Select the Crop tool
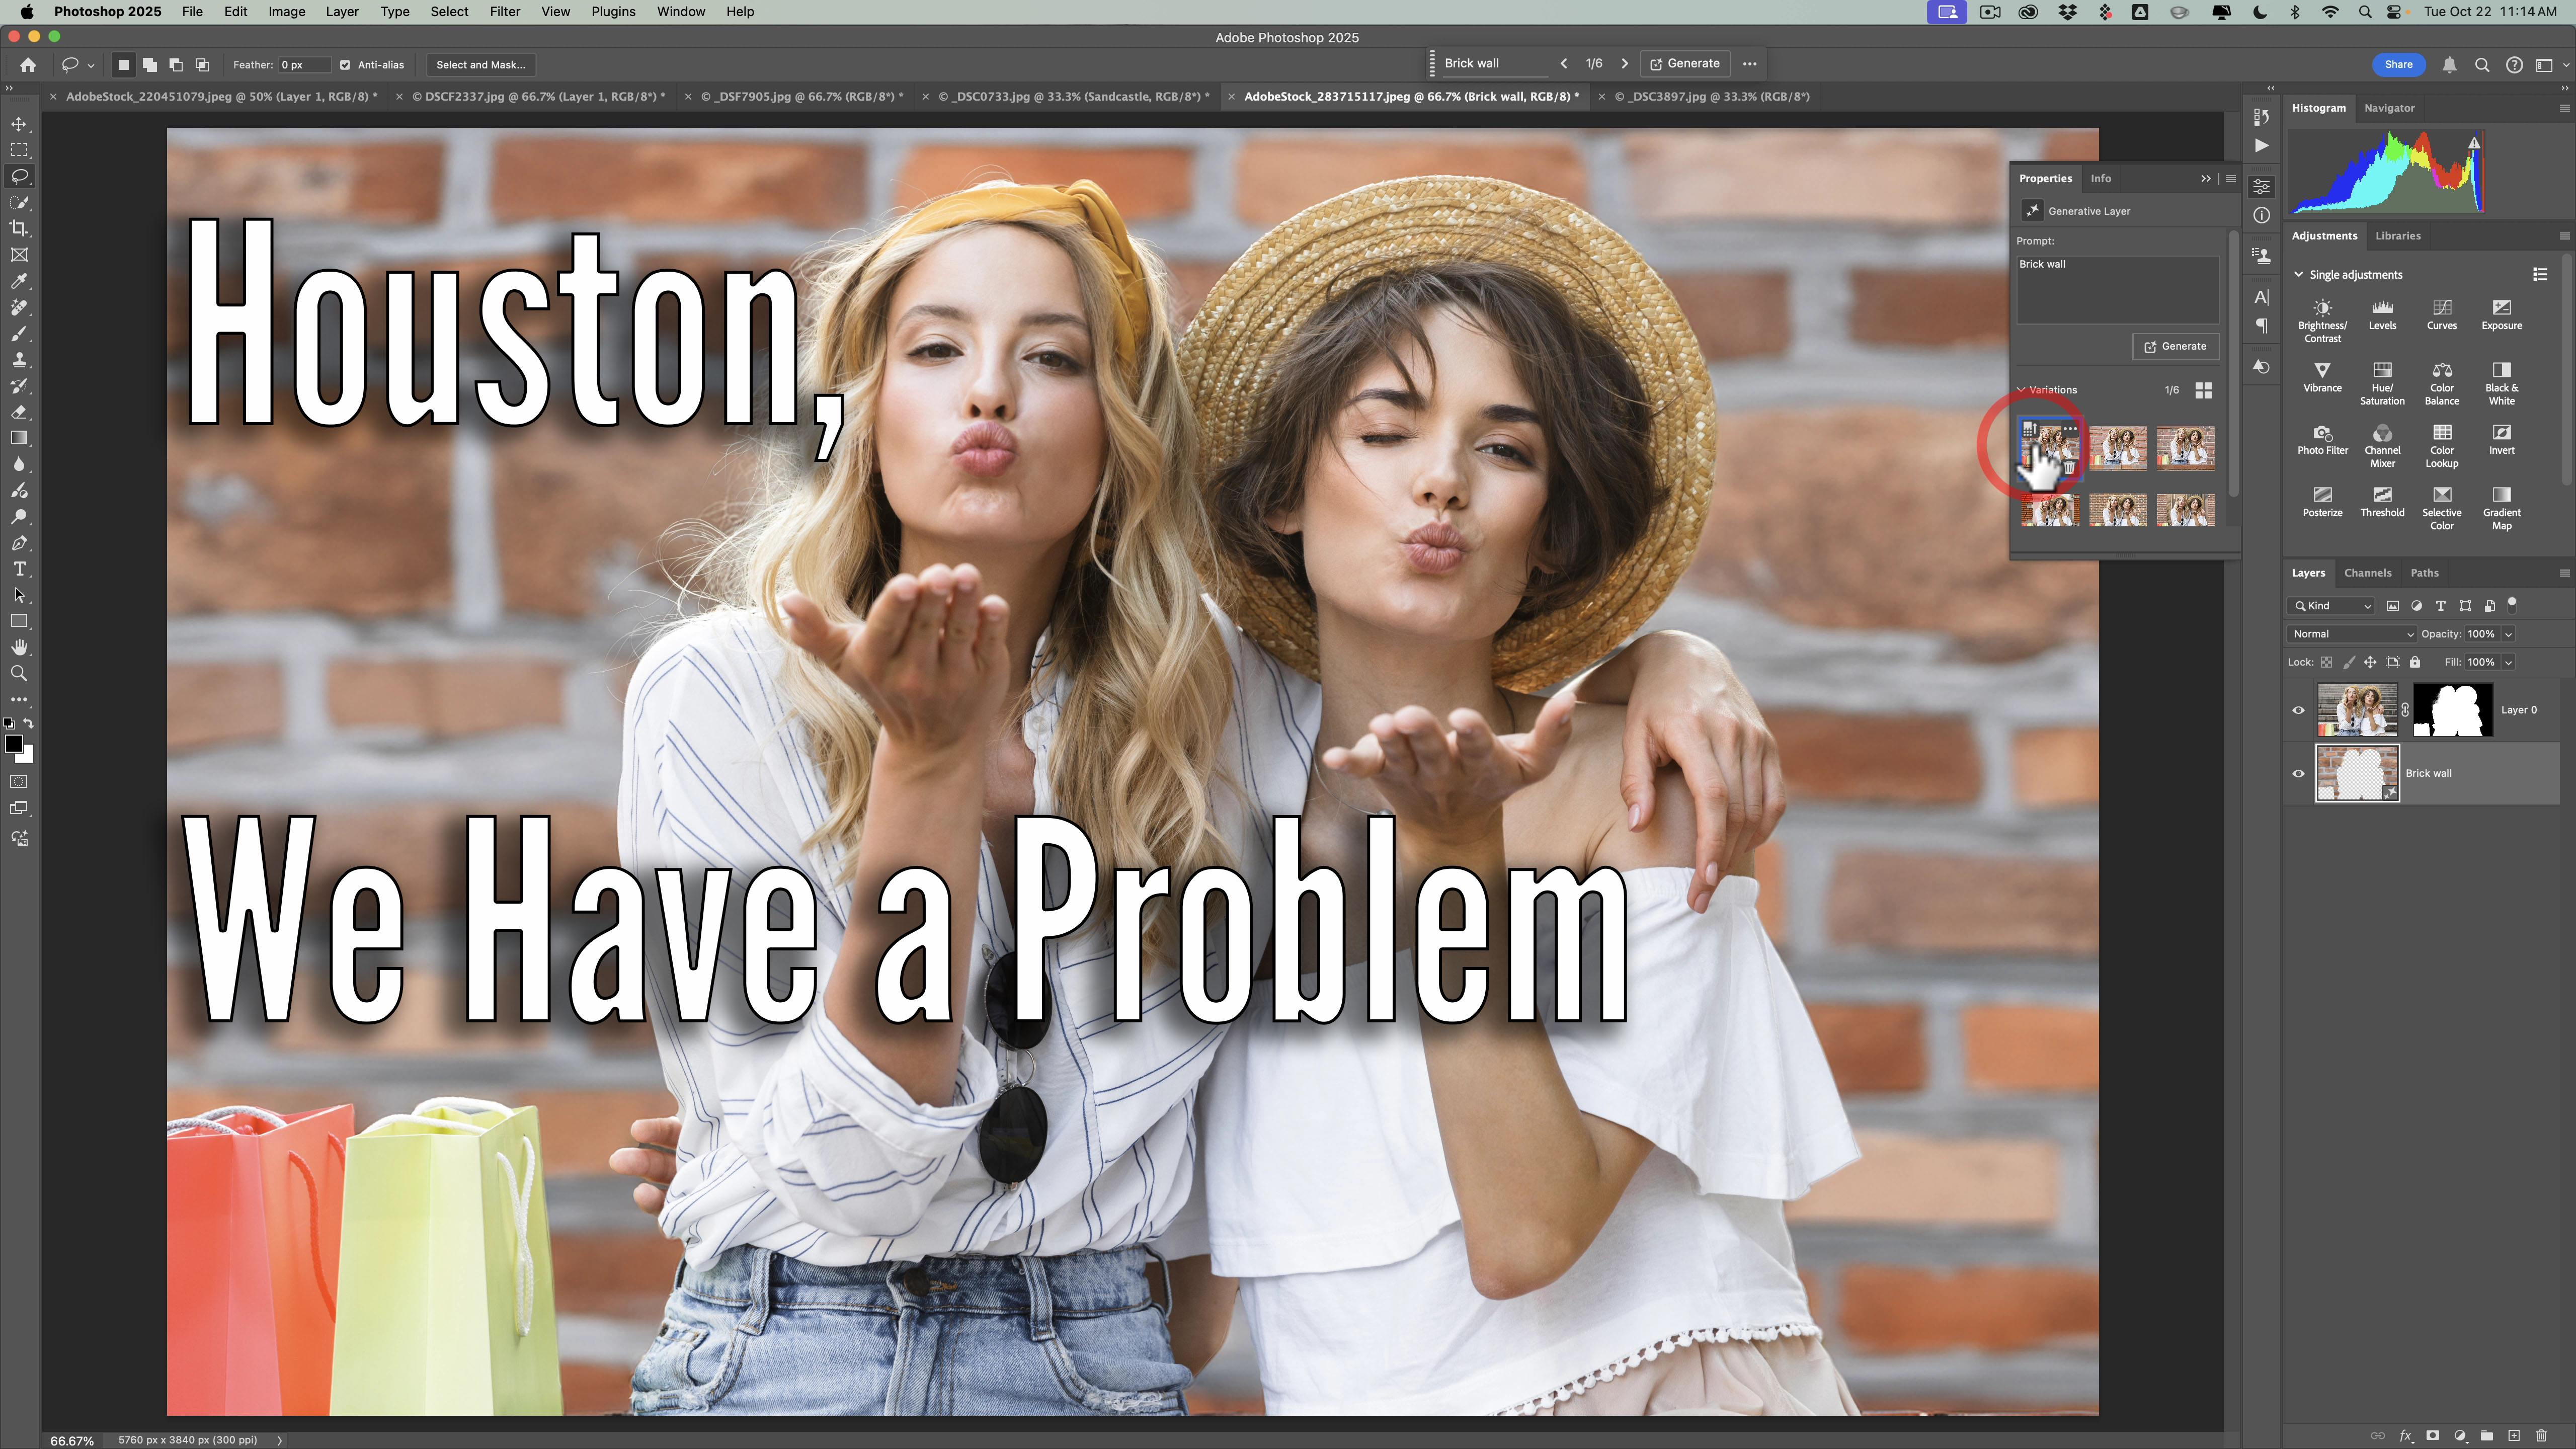 [x=19, y=229]
